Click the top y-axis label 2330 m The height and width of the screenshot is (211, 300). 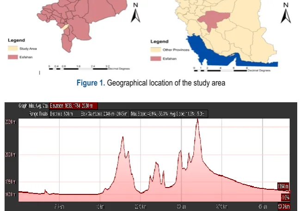[x=10, y=122]
